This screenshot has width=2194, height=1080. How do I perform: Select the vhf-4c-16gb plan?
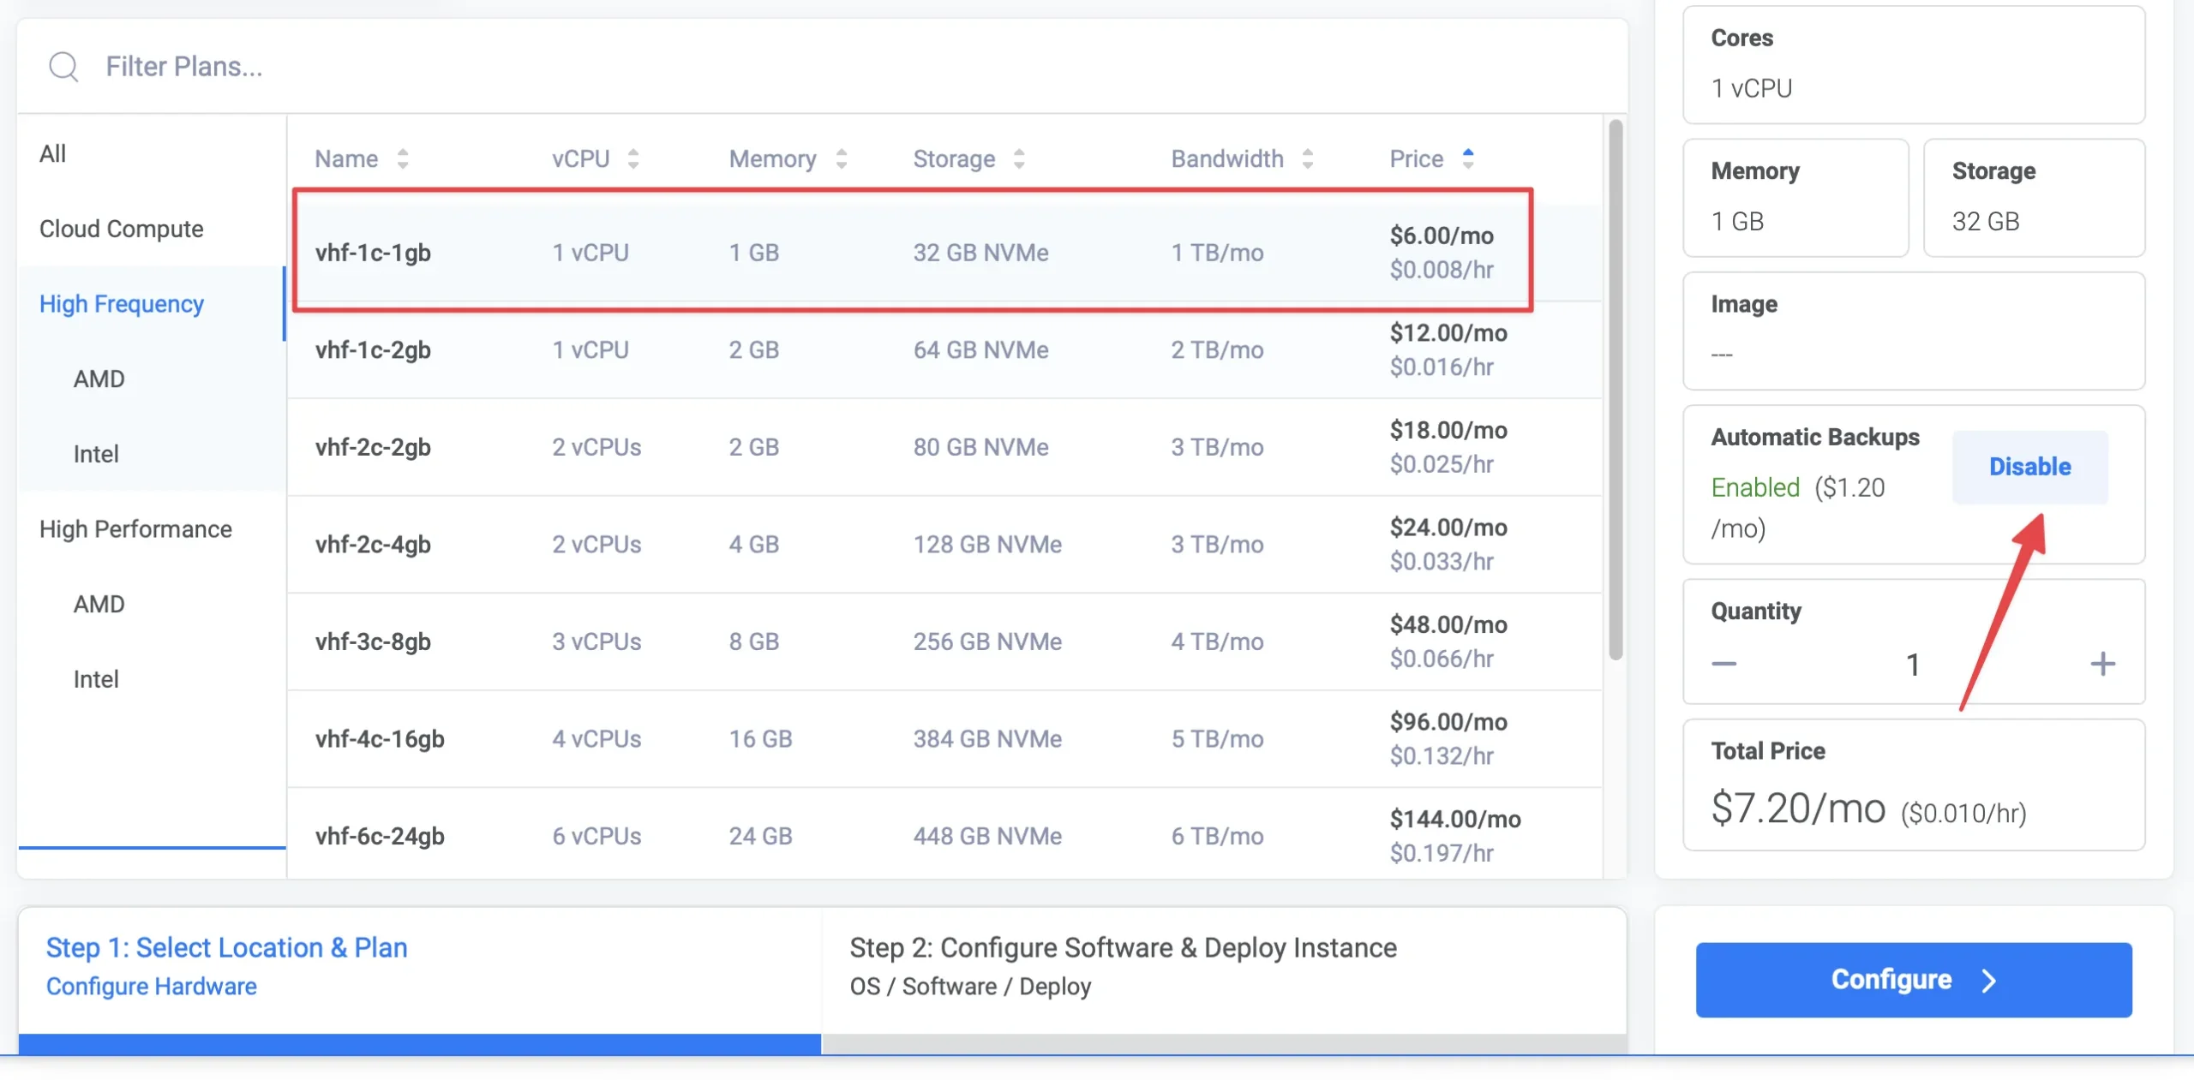(x=944, y=738)
